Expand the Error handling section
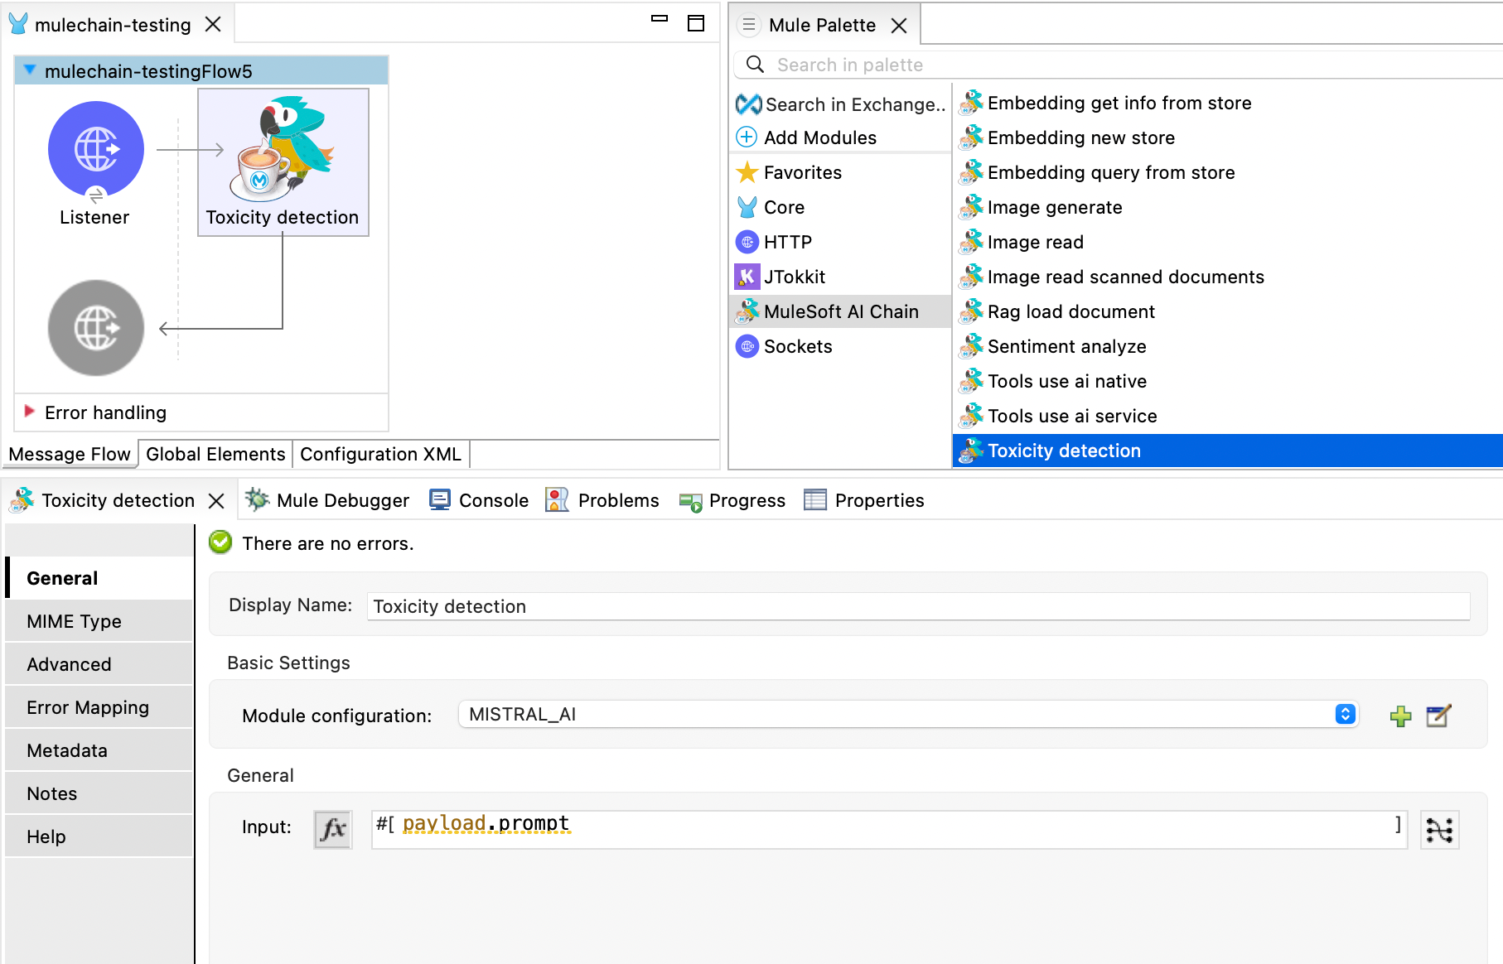The width and height of the screenshot is (1503, 964). (x=30, y=412)
